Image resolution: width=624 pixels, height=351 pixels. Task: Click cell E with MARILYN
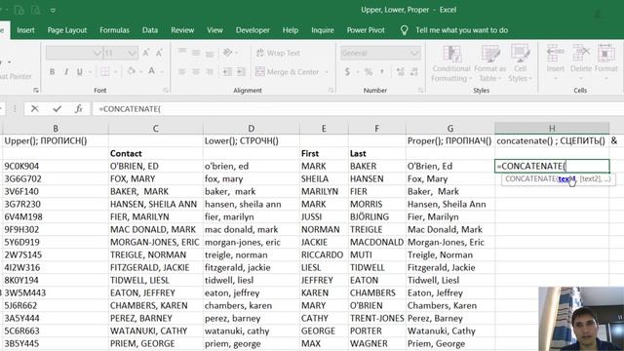pyautogui.click(x=324, y=191)
